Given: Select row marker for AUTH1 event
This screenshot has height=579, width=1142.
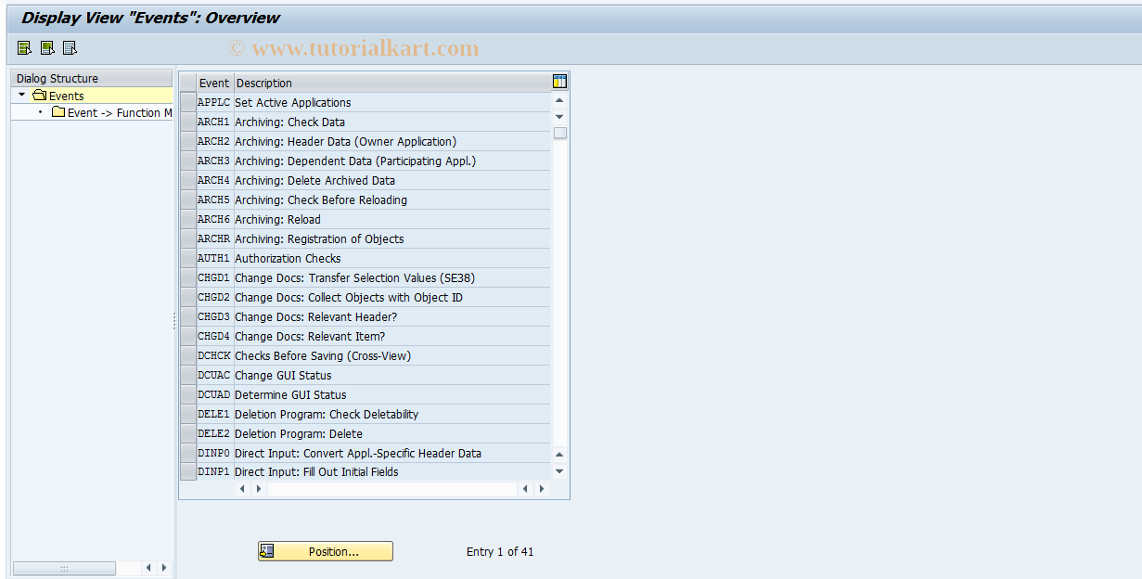Looking at the screenshot, I should [x=188, y=258].
